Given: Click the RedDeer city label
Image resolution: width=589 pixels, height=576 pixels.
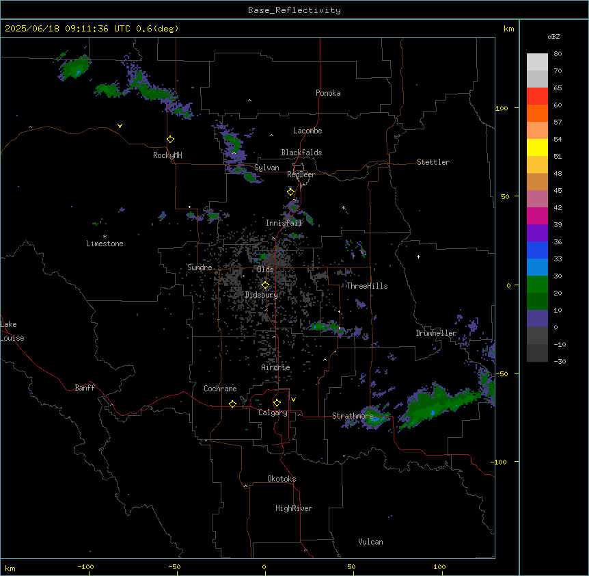Looking at the screenshot, I should [301, 174].
